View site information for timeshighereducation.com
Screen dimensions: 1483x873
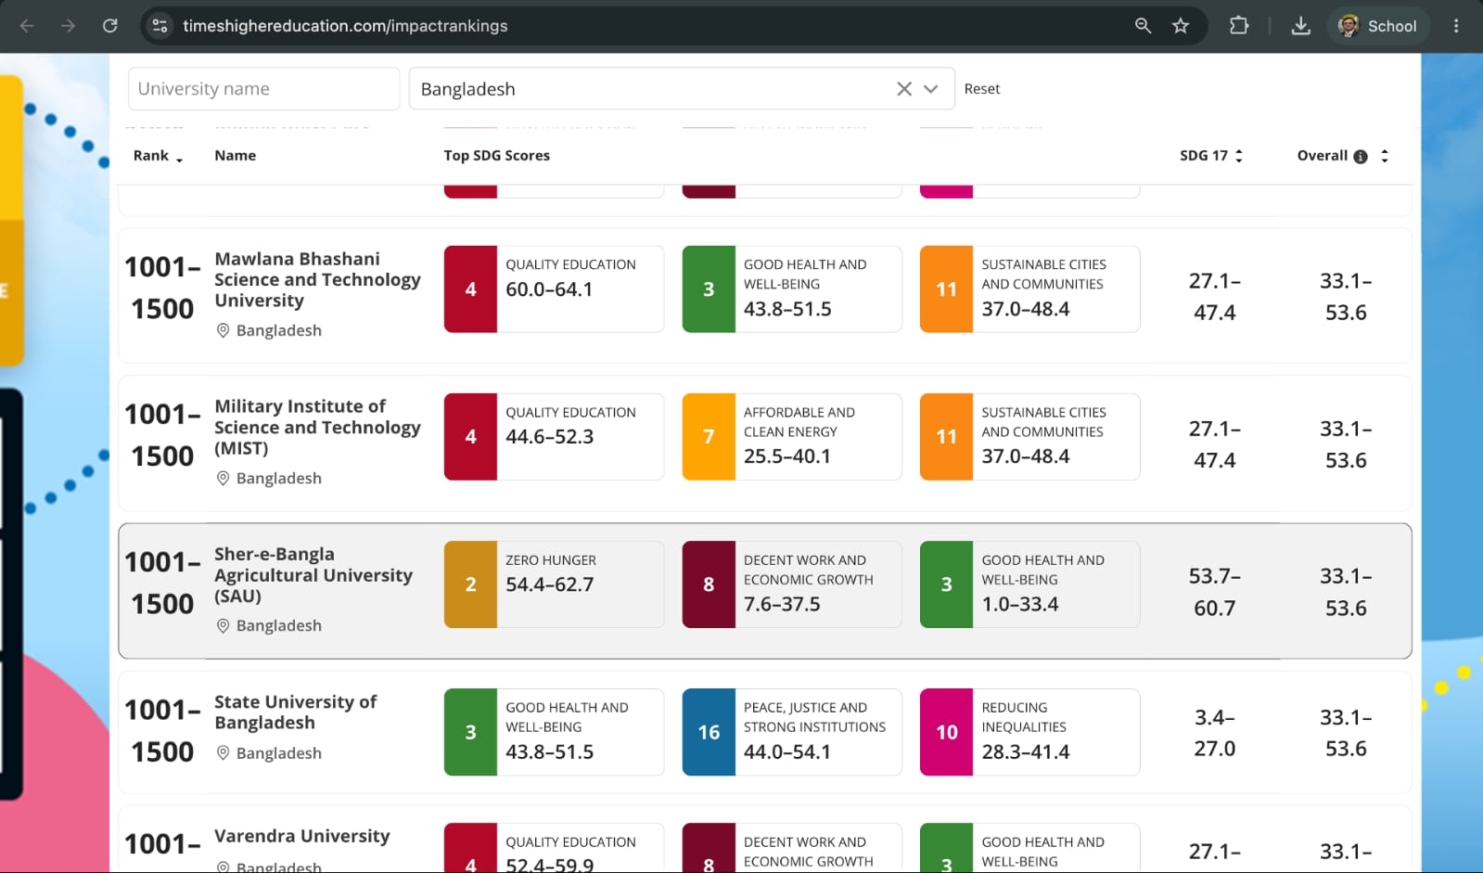tap(160, 26)
